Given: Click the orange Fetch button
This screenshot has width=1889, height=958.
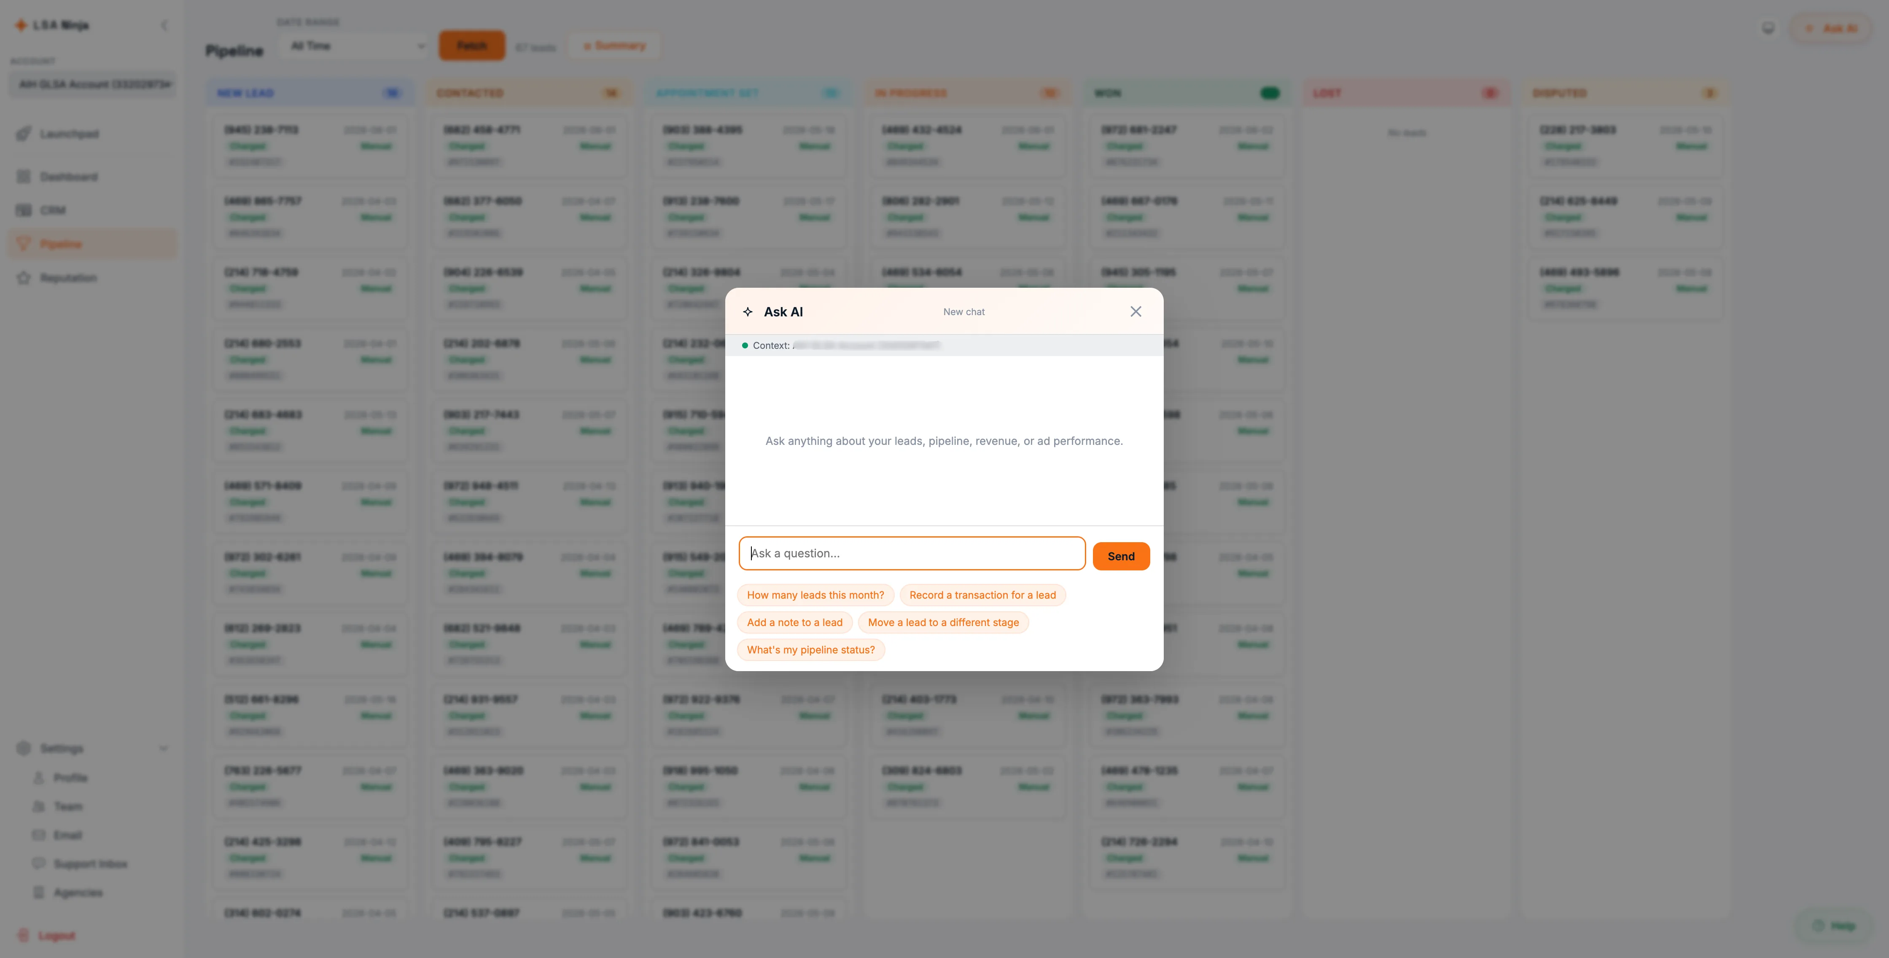Looking at the screenshot, I should [x=471, y=46].
